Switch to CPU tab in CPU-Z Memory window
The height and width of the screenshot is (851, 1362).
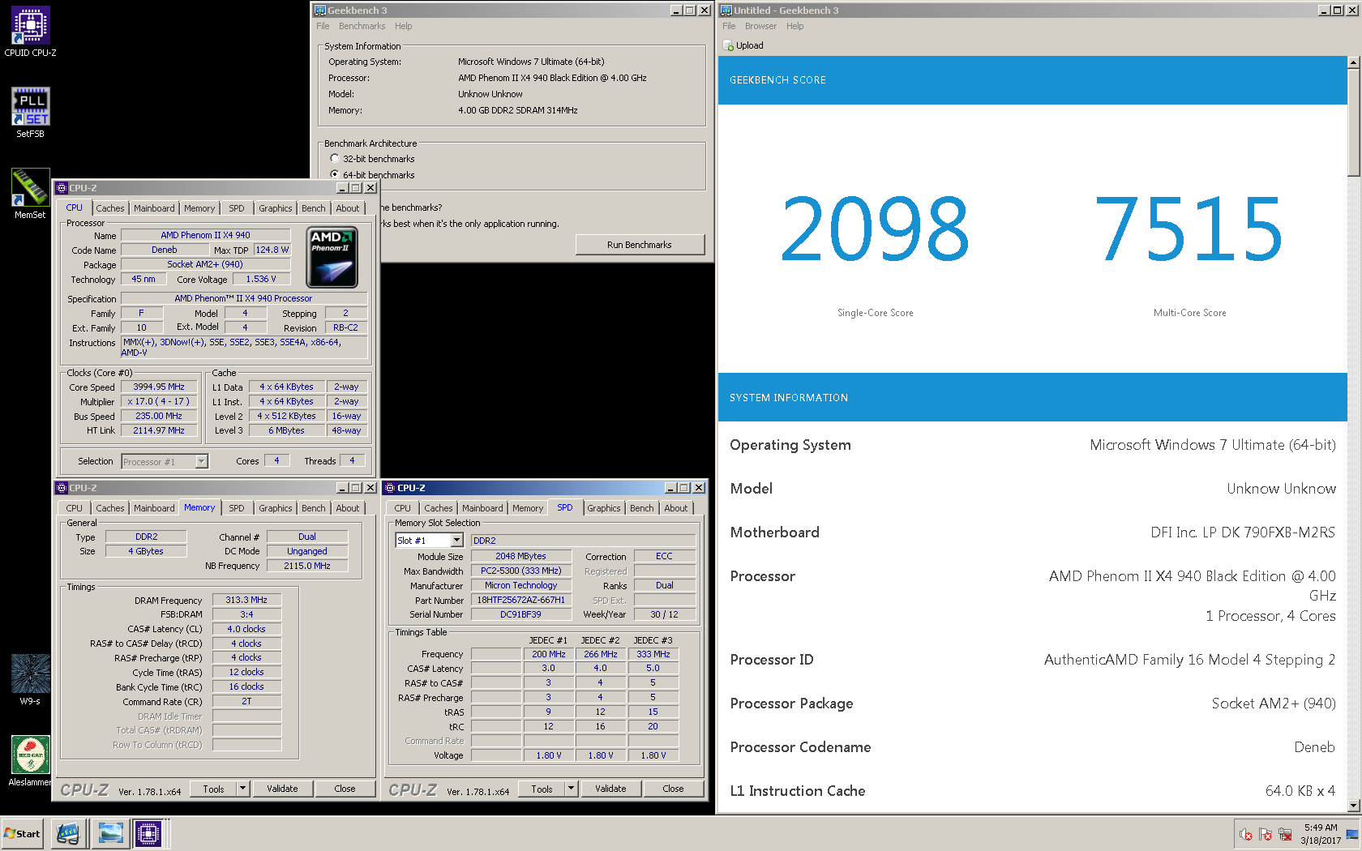pyautogui.click(x=75, y=508)
